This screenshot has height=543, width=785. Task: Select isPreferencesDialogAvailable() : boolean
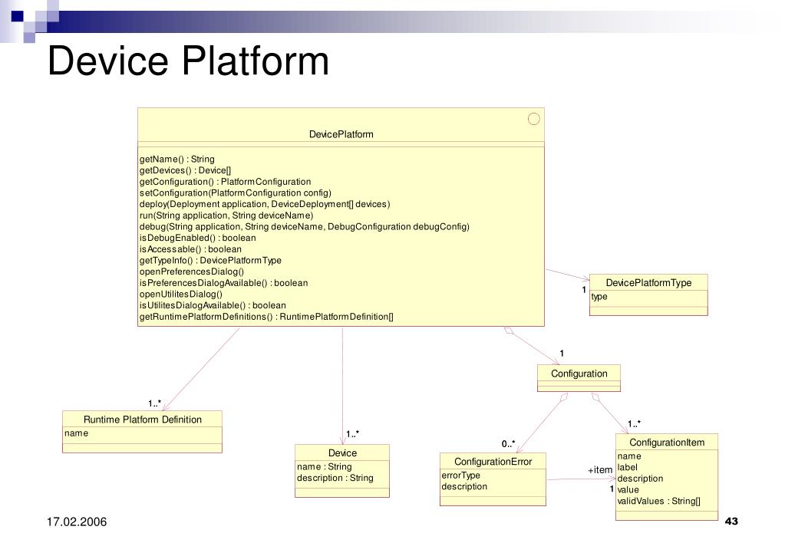coord(223,283)
